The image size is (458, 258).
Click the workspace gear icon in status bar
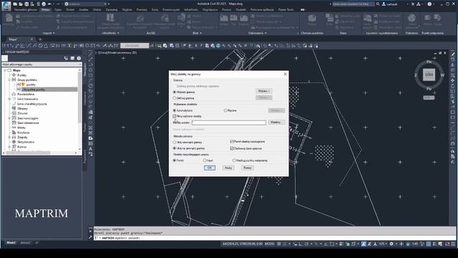click(391, 244)
